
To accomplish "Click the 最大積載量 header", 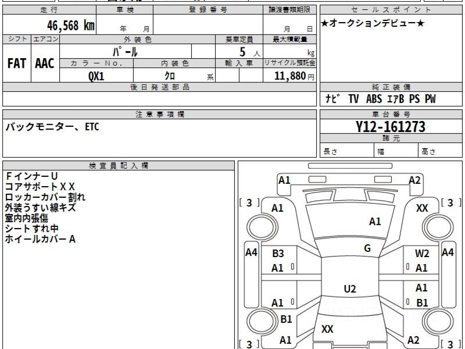I will pos(290,39).
